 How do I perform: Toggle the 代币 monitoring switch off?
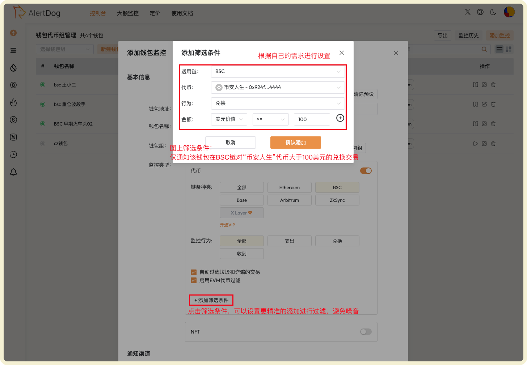point(366,170)
